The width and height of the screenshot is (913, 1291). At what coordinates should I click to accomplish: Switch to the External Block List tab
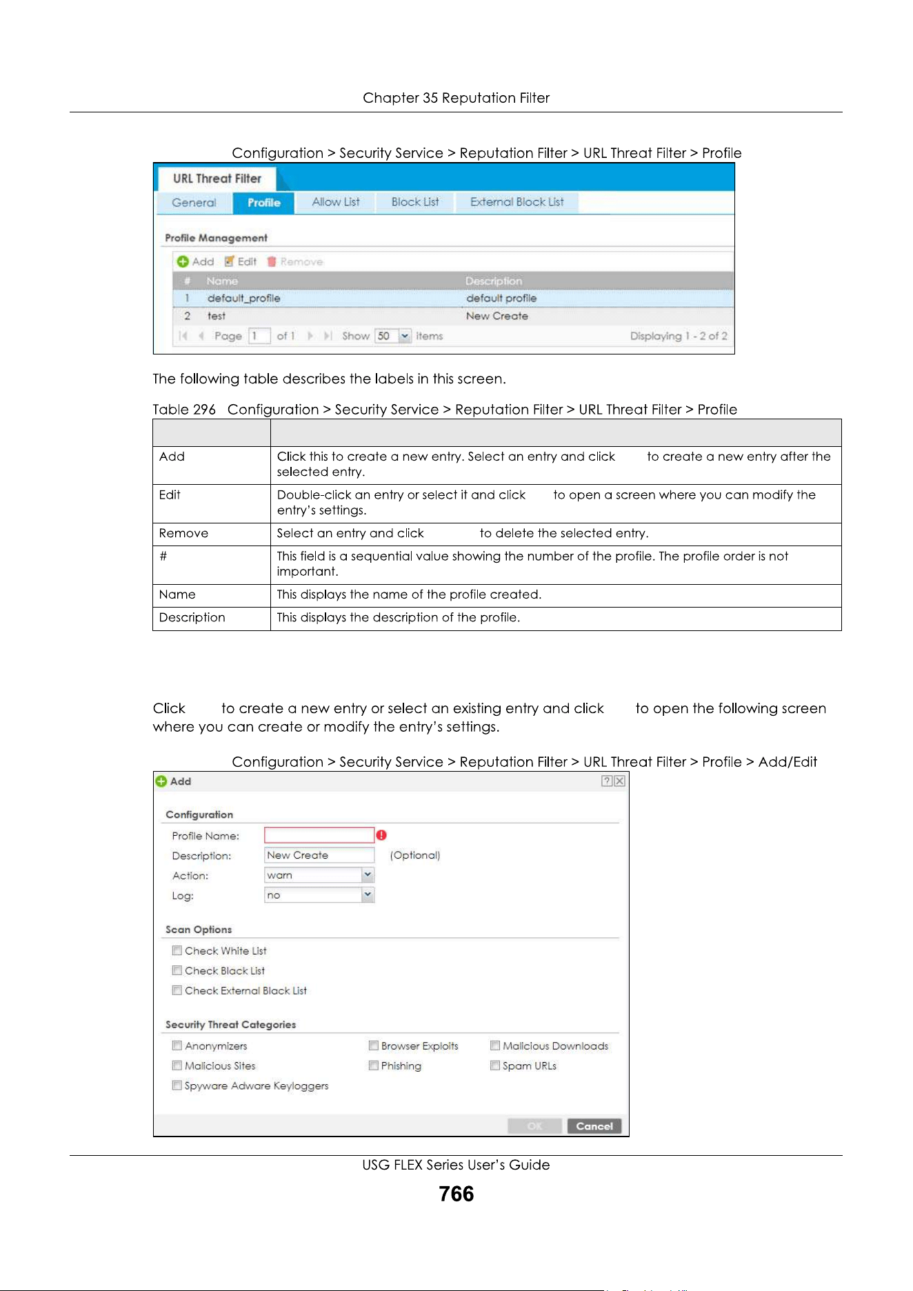517,202
